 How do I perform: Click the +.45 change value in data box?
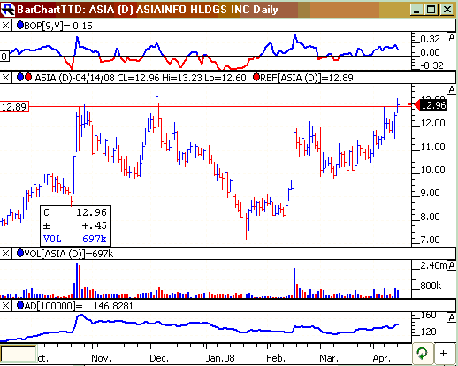tap(94, 225)
